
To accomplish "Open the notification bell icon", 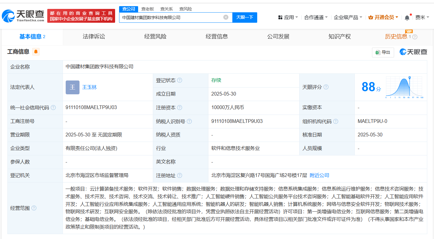I will pyautogui.click(x=407, y=18).
